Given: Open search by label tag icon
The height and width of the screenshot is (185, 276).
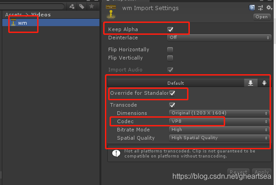Looking at the screenshot, I should pyautogui.click(x=82, y=7).
